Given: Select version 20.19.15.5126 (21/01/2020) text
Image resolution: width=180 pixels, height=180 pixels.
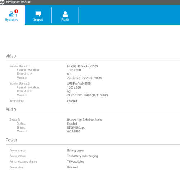Looking at the screenshot, I should [x=84, y=78].
